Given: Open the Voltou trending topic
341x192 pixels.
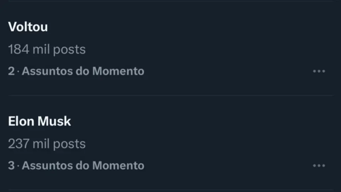Looking at the screenshot, I should (28, 27).
